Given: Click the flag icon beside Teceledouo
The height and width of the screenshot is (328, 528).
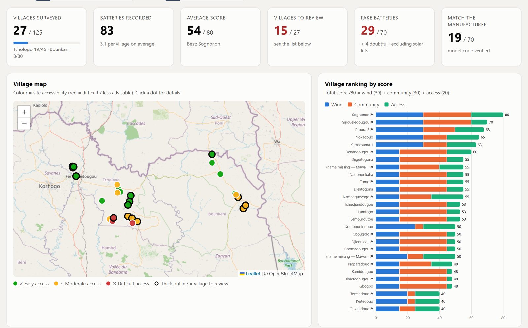Looking at the screenshot, I should (x=372, y=294).
